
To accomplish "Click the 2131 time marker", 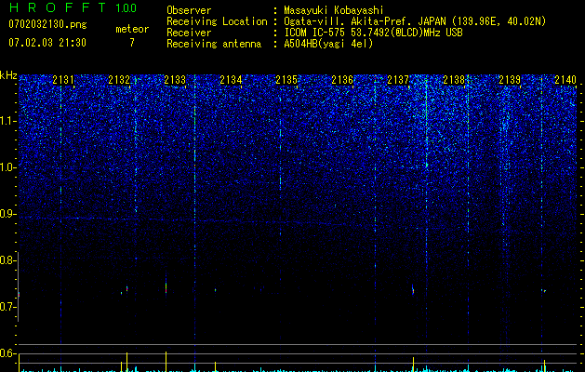I will (63, 80).
